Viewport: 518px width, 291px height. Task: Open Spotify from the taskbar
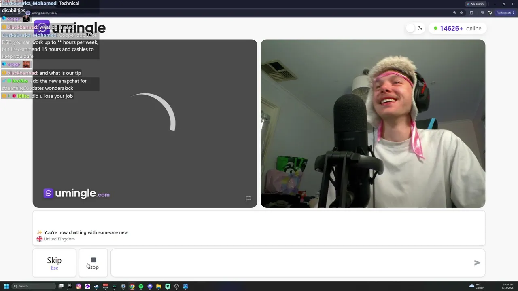[x=141, y=286]
